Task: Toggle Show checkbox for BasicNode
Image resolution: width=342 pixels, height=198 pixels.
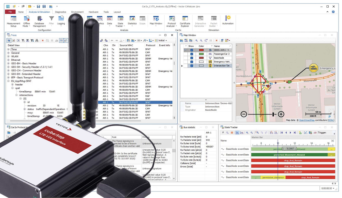Action: (192, 58)
